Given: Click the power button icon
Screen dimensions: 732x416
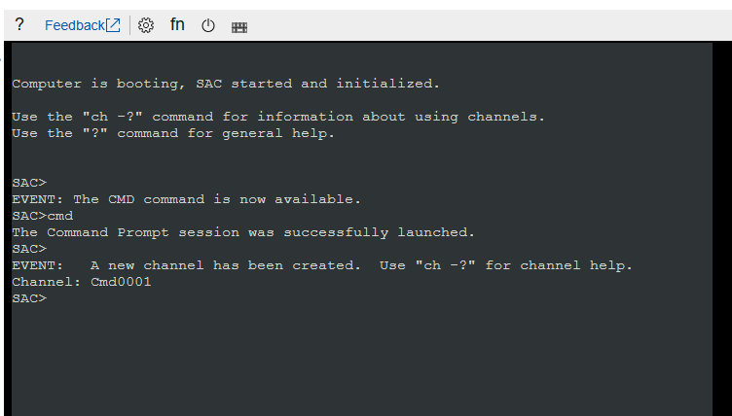Looking at the screenshot, I should pos(207,26).
